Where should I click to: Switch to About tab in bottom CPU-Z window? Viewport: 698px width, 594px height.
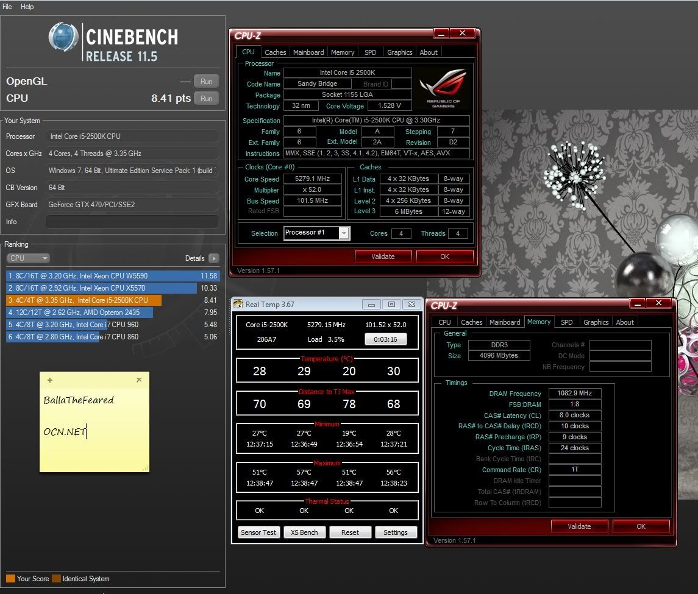point(625,322)
